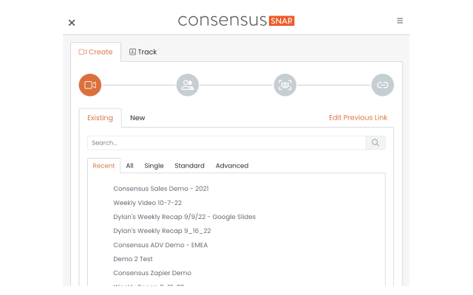Open the hamburger menu icon
Viewport: 473px width, 295px height.
click(400, 21)
